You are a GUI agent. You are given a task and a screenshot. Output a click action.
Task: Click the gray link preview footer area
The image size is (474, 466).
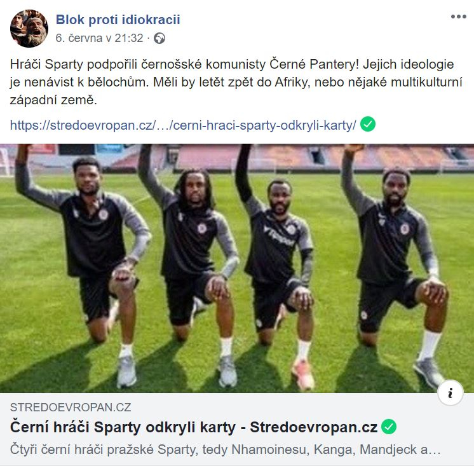[237, 429]
